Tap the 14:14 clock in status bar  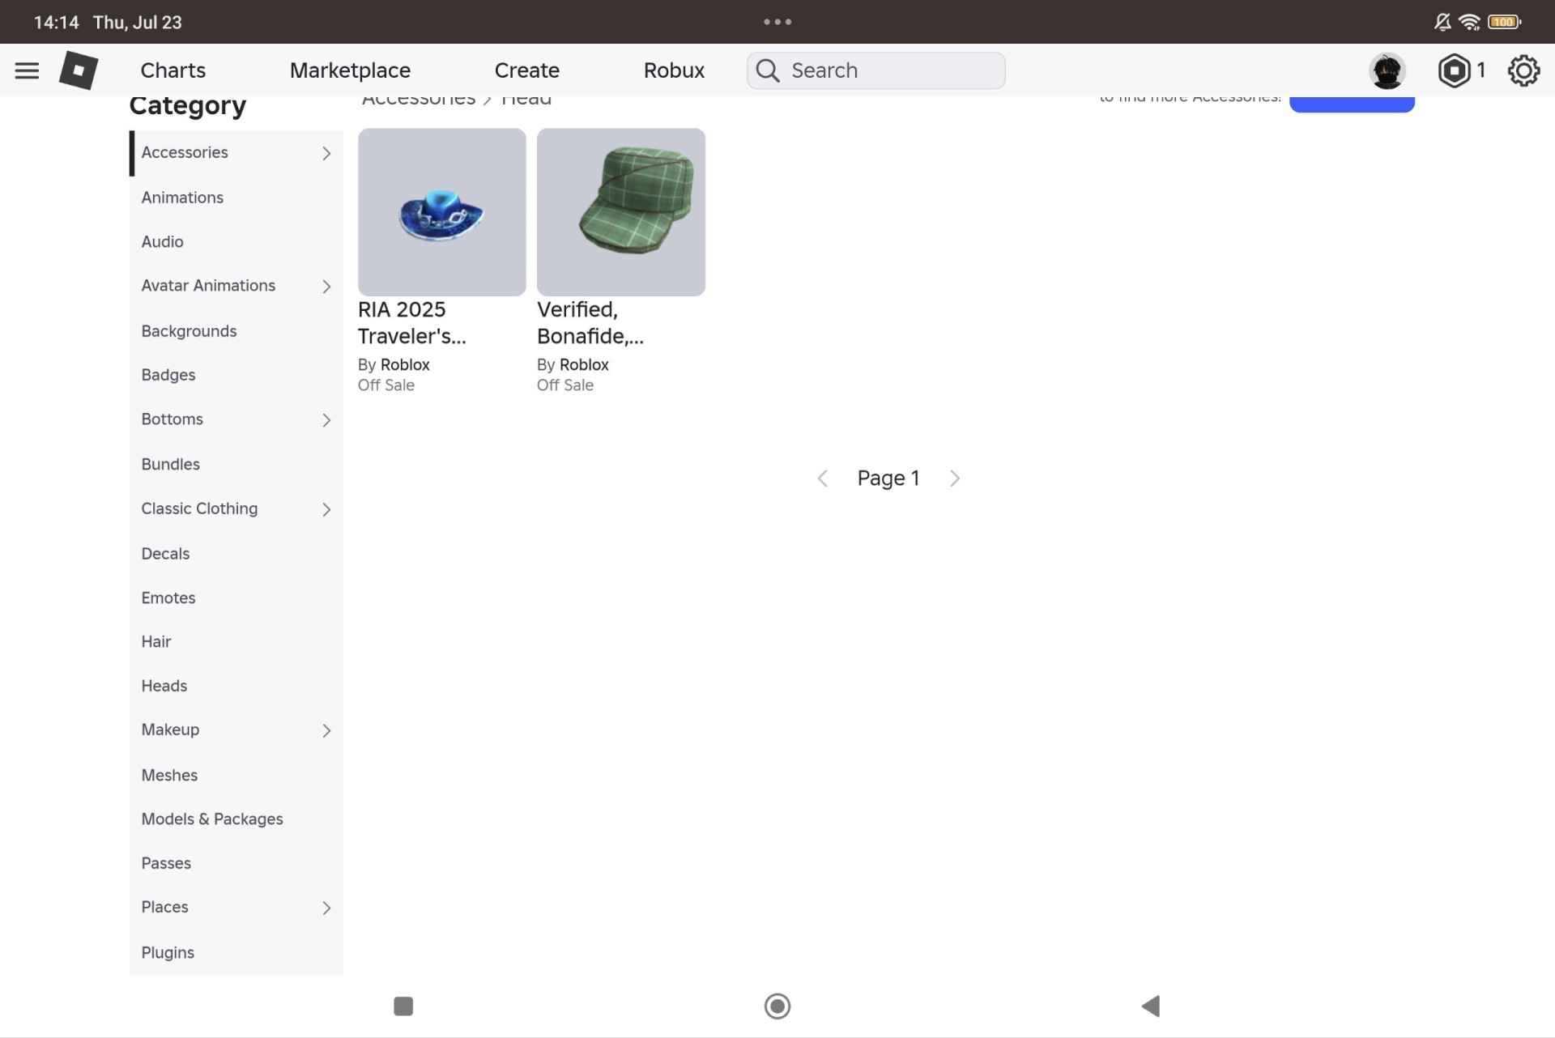point(57,22)
